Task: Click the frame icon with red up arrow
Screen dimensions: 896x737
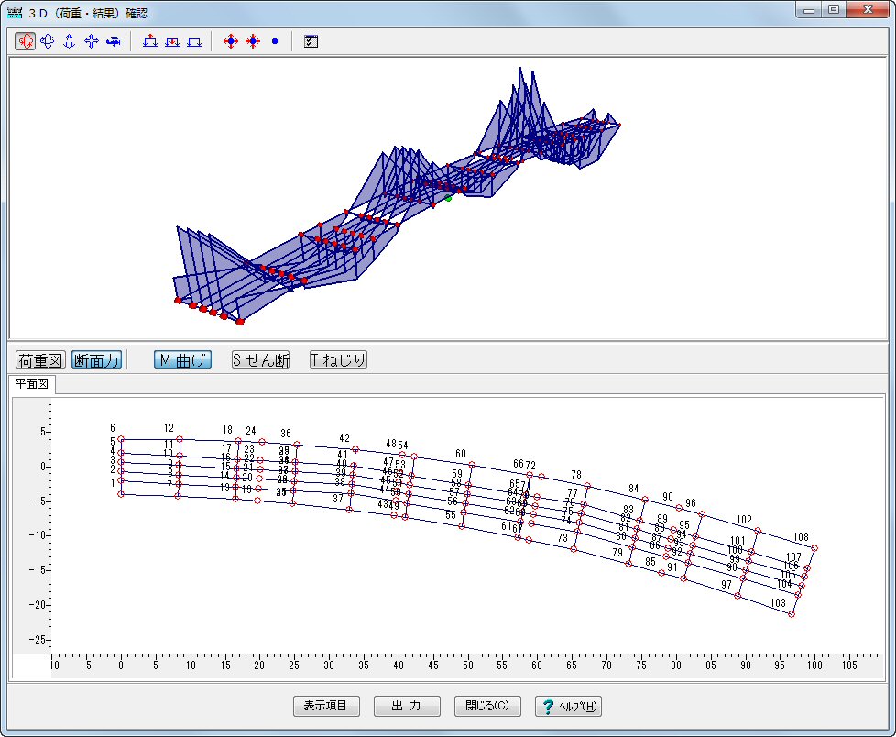Action: 150,41
